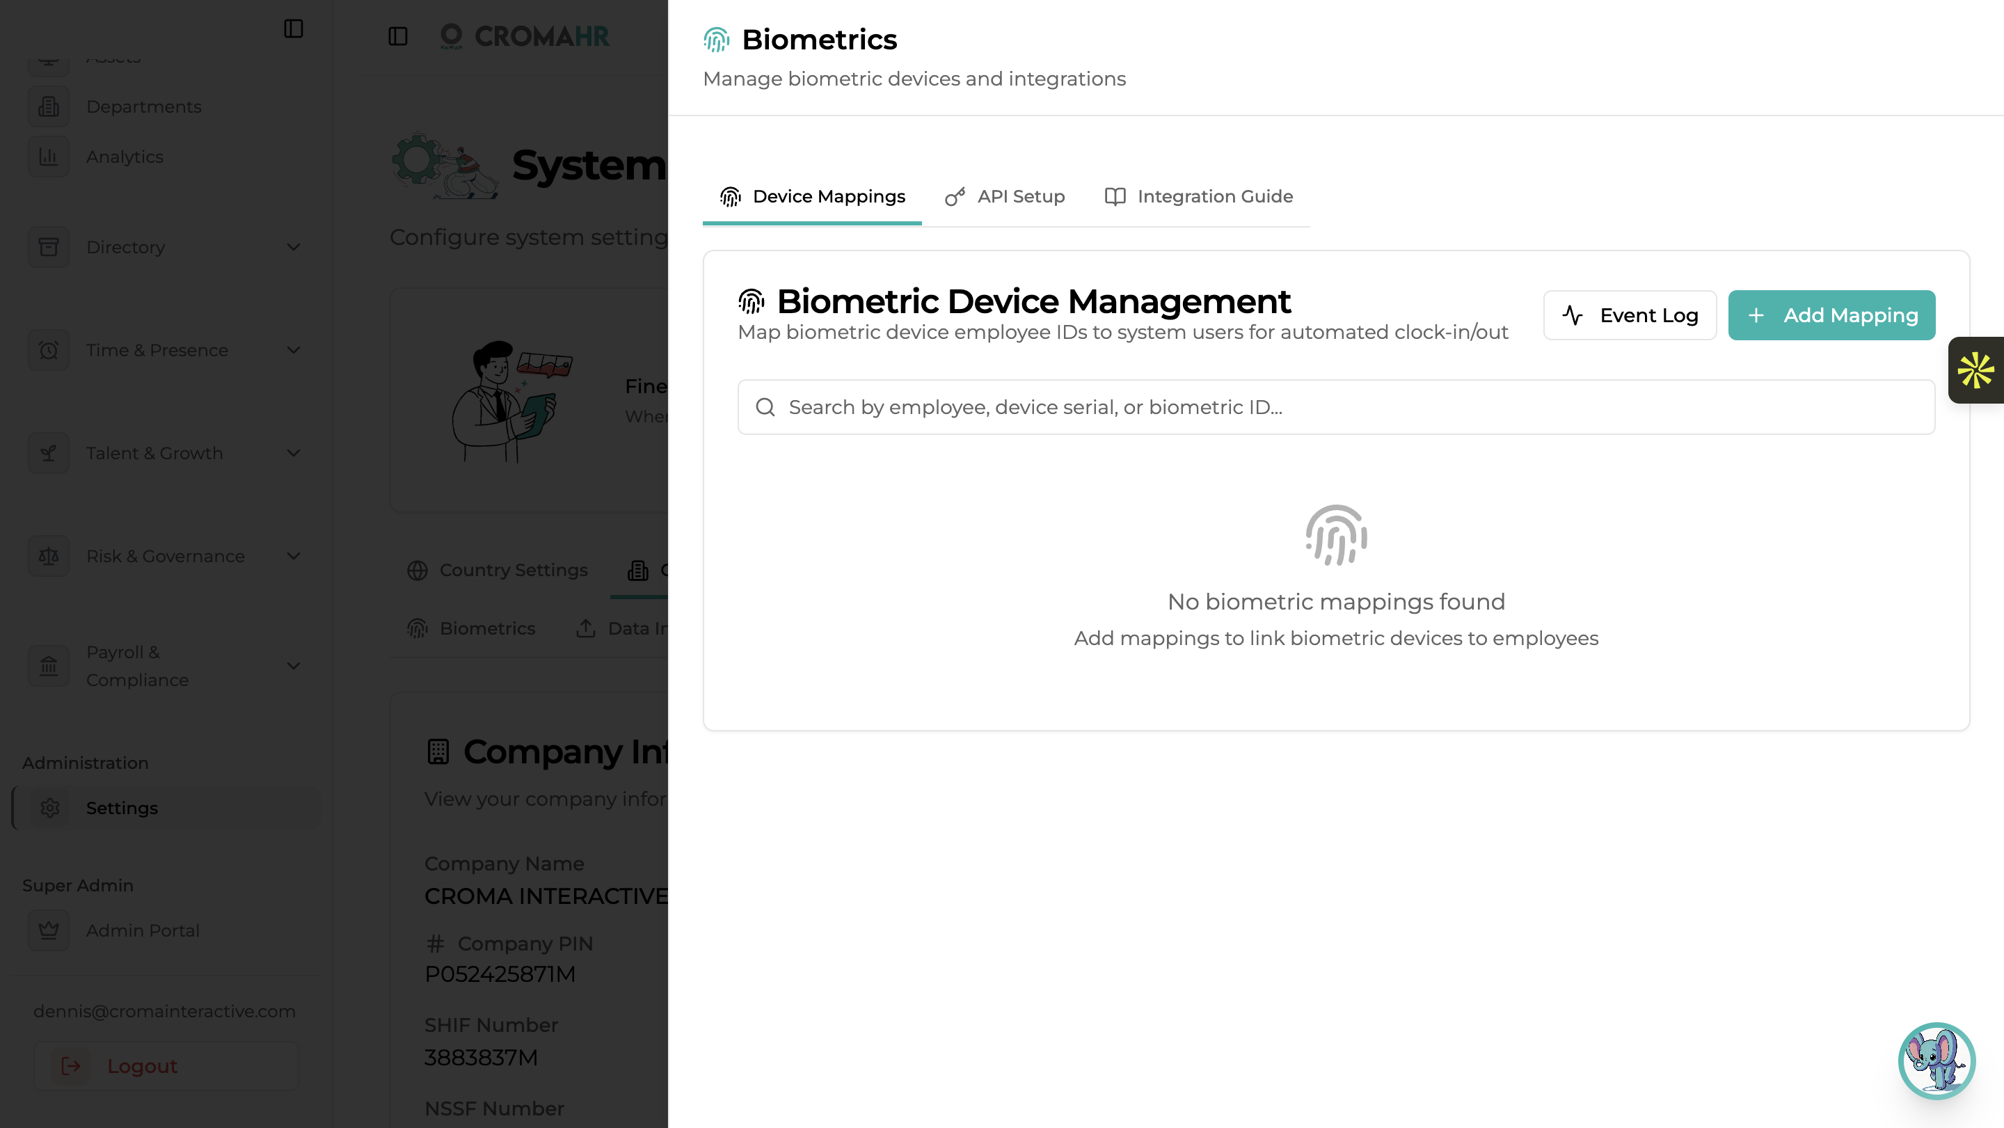Expand the Risk & Governance chevron
Viewport: 2004px width, 1128px height.
click(293, 556)
